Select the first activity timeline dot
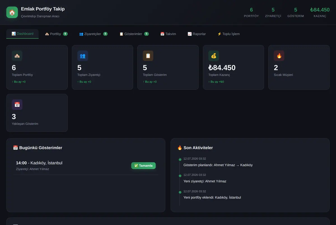The image size is (336, 225). point(180,160)
